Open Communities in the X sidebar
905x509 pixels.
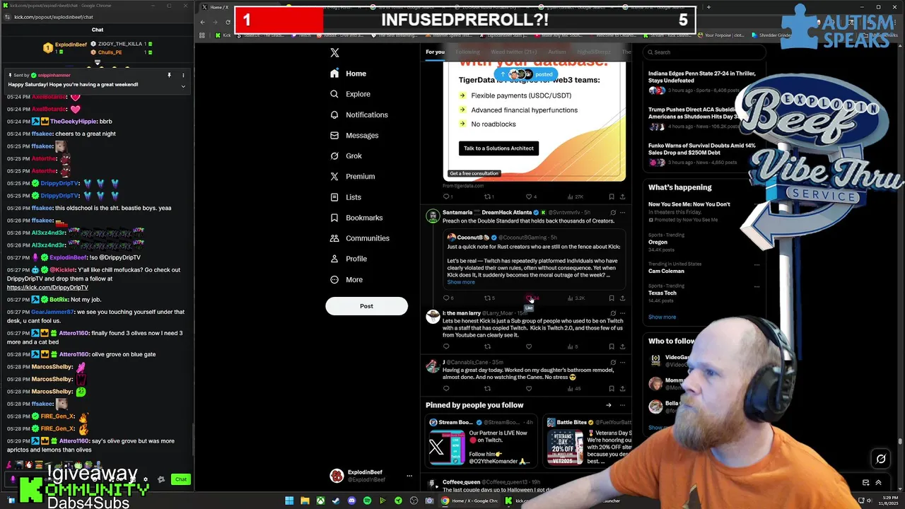359,238
